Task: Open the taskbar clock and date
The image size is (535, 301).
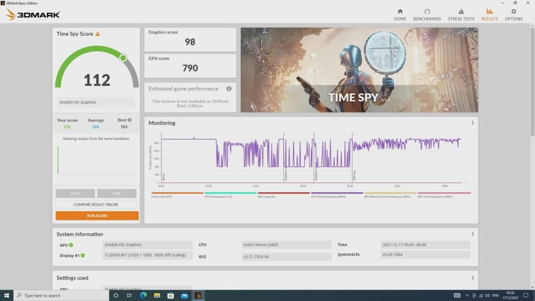Action: tap(510, 295)
